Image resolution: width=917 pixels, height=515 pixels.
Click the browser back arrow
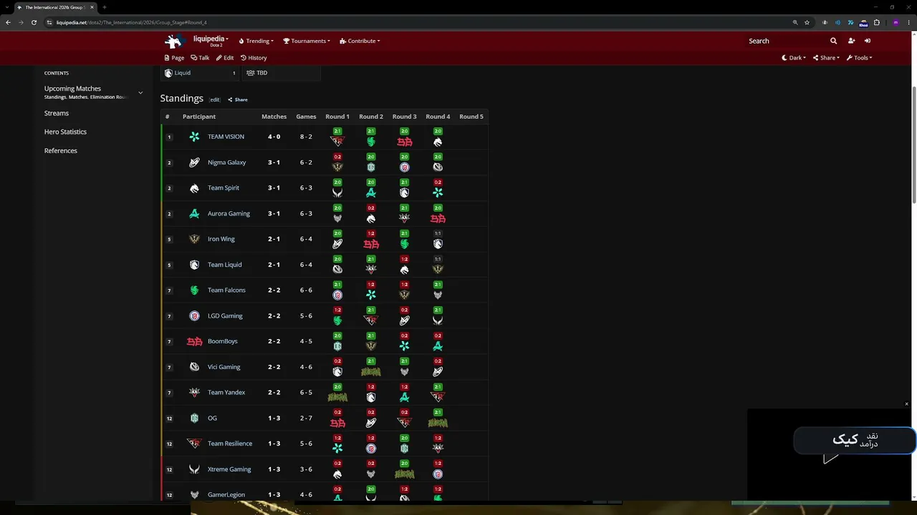[x=8, y=22]
